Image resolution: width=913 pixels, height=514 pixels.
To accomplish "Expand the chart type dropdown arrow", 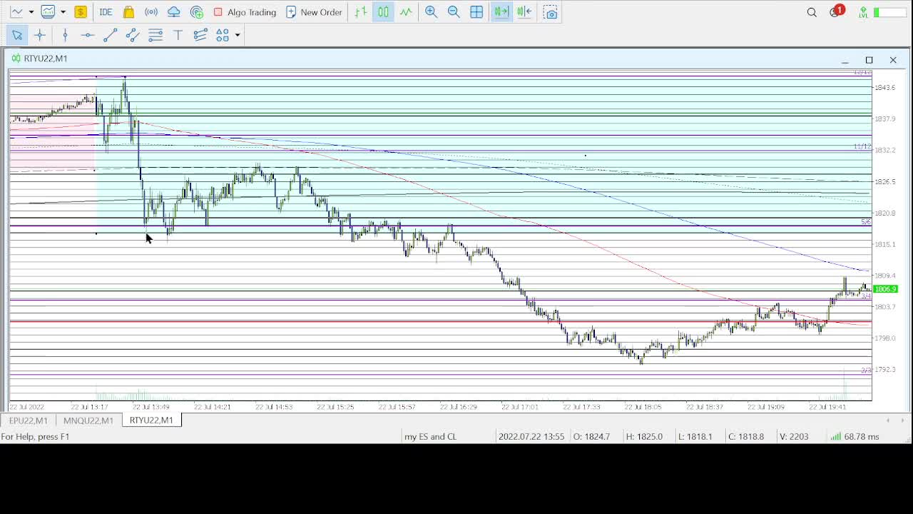I will pos(31,12).
